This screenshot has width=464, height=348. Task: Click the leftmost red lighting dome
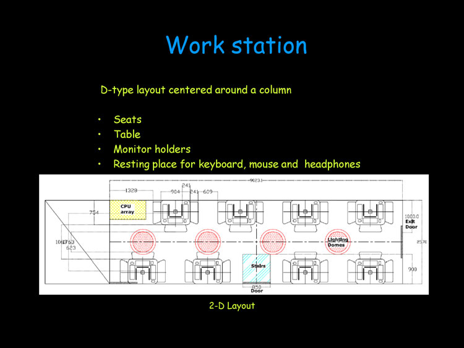[142, 240]
